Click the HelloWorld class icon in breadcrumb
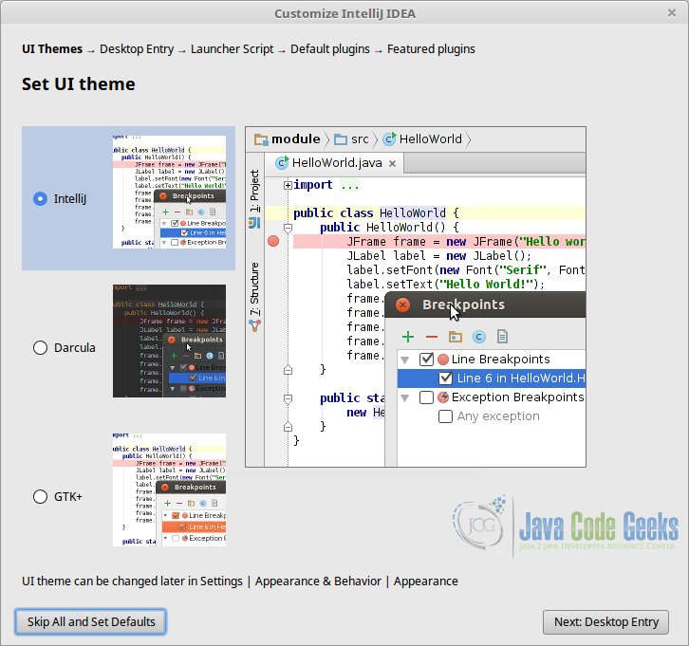Viewport: 689px width, 646px height. click(389, 139)
